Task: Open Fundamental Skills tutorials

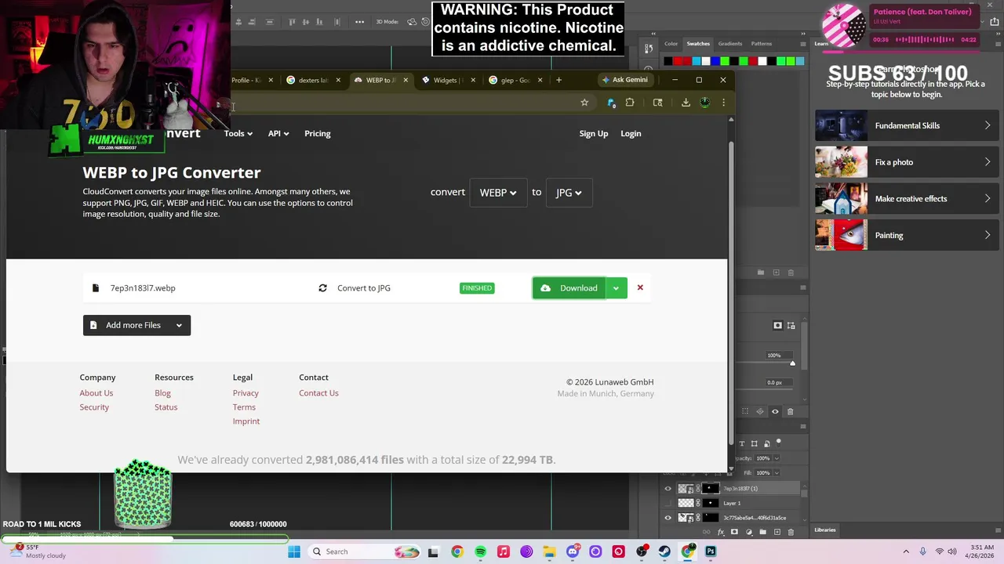Action: (905, 125)
